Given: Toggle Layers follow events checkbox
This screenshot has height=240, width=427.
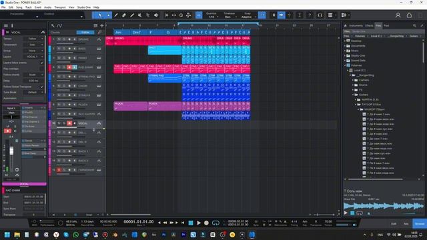Looking at the screenshot, I should [x=42, y=63].
